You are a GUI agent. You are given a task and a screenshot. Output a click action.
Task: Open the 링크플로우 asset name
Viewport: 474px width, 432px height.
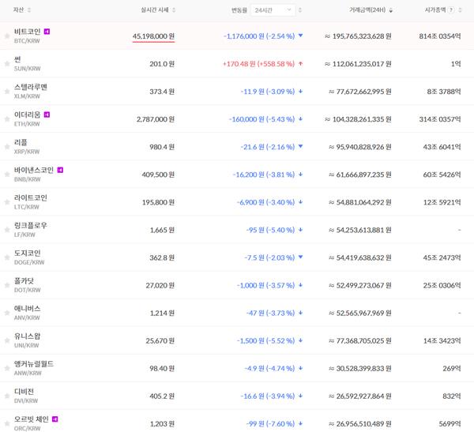click(31, 226)
